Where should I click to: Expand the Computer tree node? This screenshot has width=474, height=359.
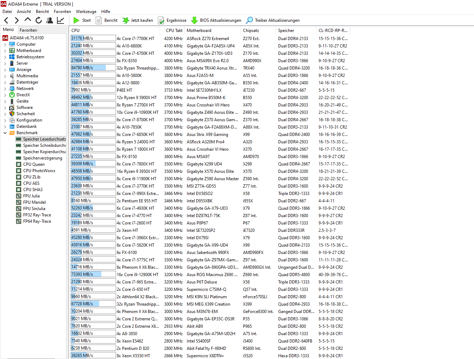5,44
